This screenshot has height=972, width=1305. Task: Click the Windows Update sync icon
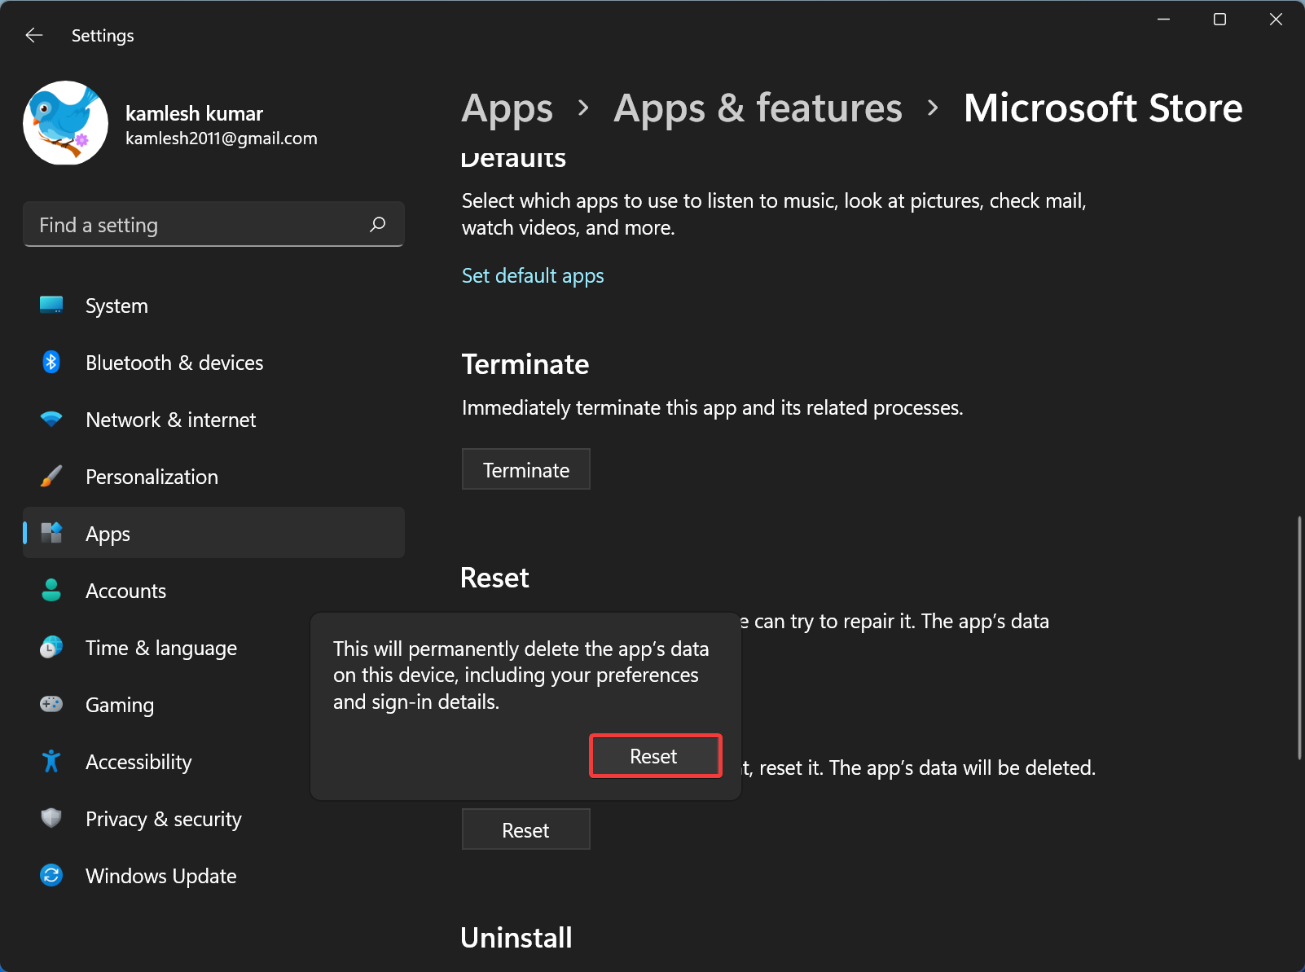(51, 875)
